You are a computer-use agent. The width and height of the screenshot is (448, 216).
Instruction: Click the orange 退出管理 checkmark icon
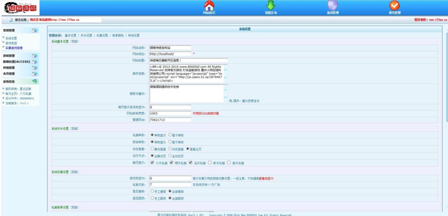[x=395, y=6]
